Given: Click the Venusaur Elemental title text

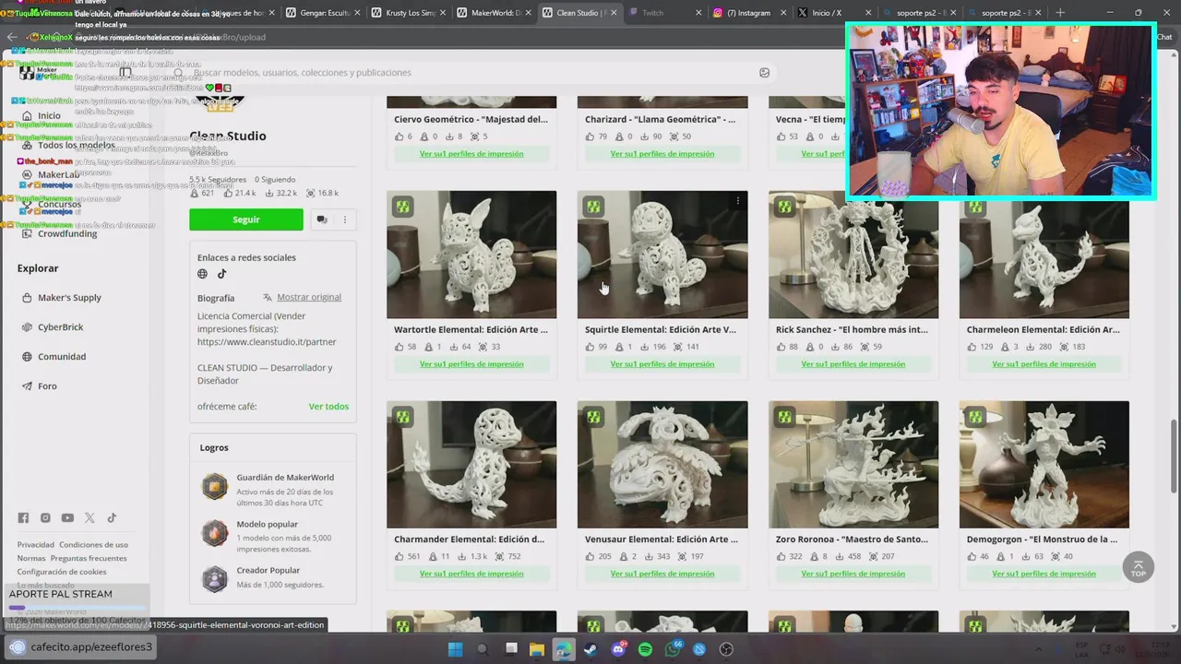Looking at the screenshot, I should click(x=662, y=539).
